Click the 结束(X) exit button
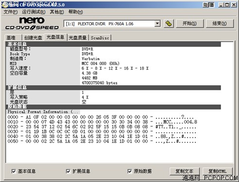239x182 pixels. click(220, 24)
